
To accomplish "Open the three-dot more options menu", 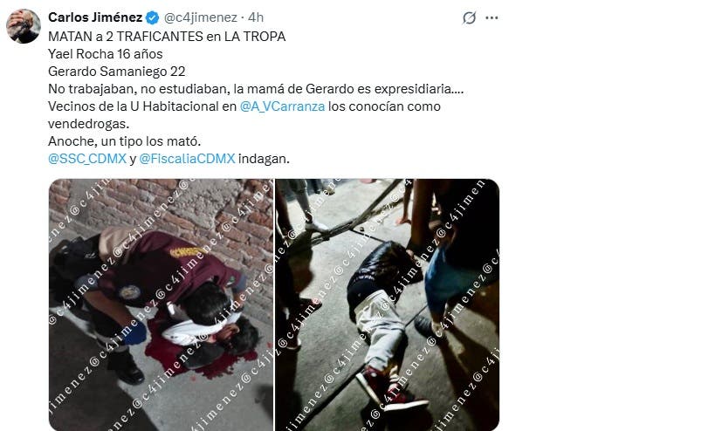I will tap(492, 17).
